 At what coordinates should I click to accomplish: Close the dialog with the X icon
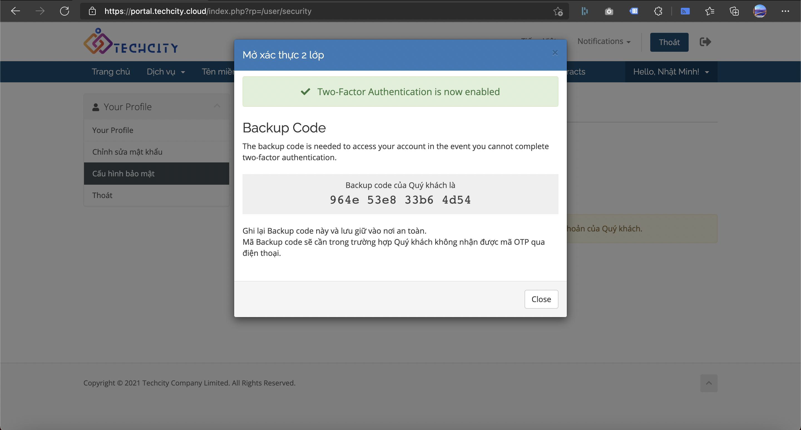pos(555,53)
